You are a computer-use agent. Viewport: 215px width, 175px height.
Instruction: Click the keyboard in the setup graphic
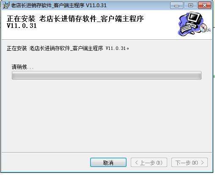(186, 28)
